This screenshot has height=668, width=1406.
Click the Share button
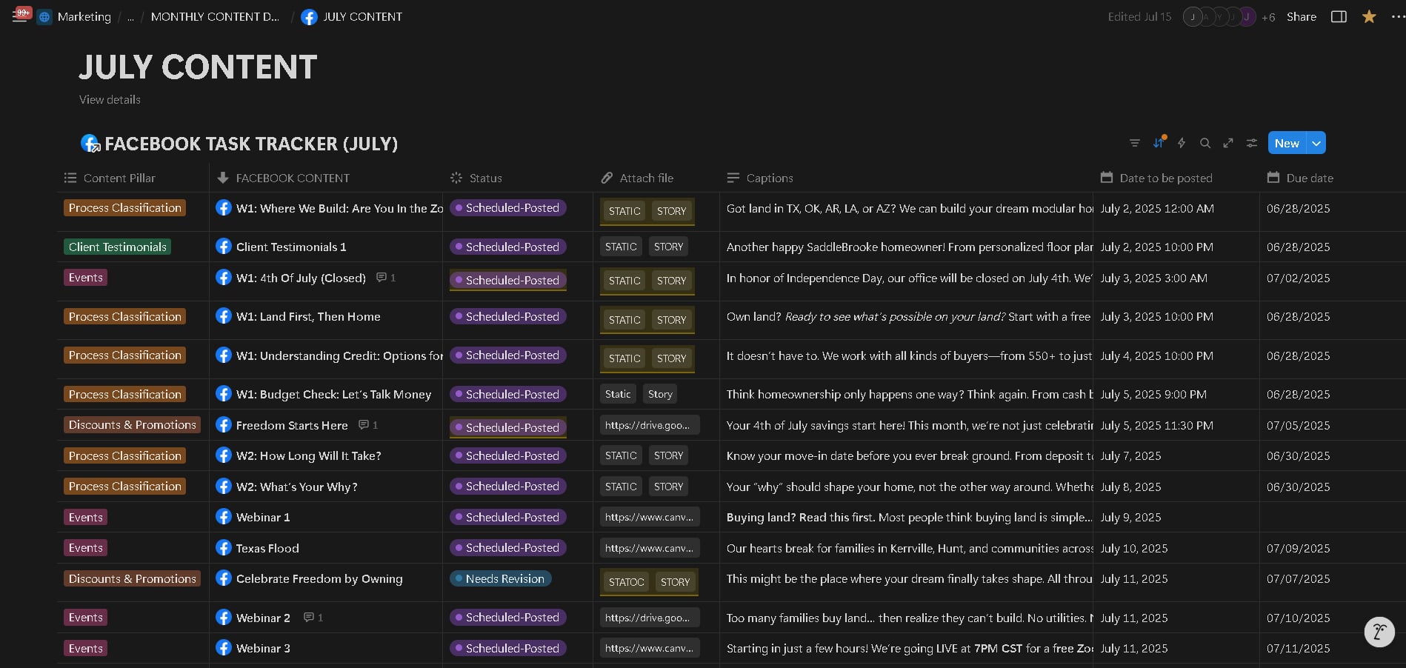point(1301,16)
